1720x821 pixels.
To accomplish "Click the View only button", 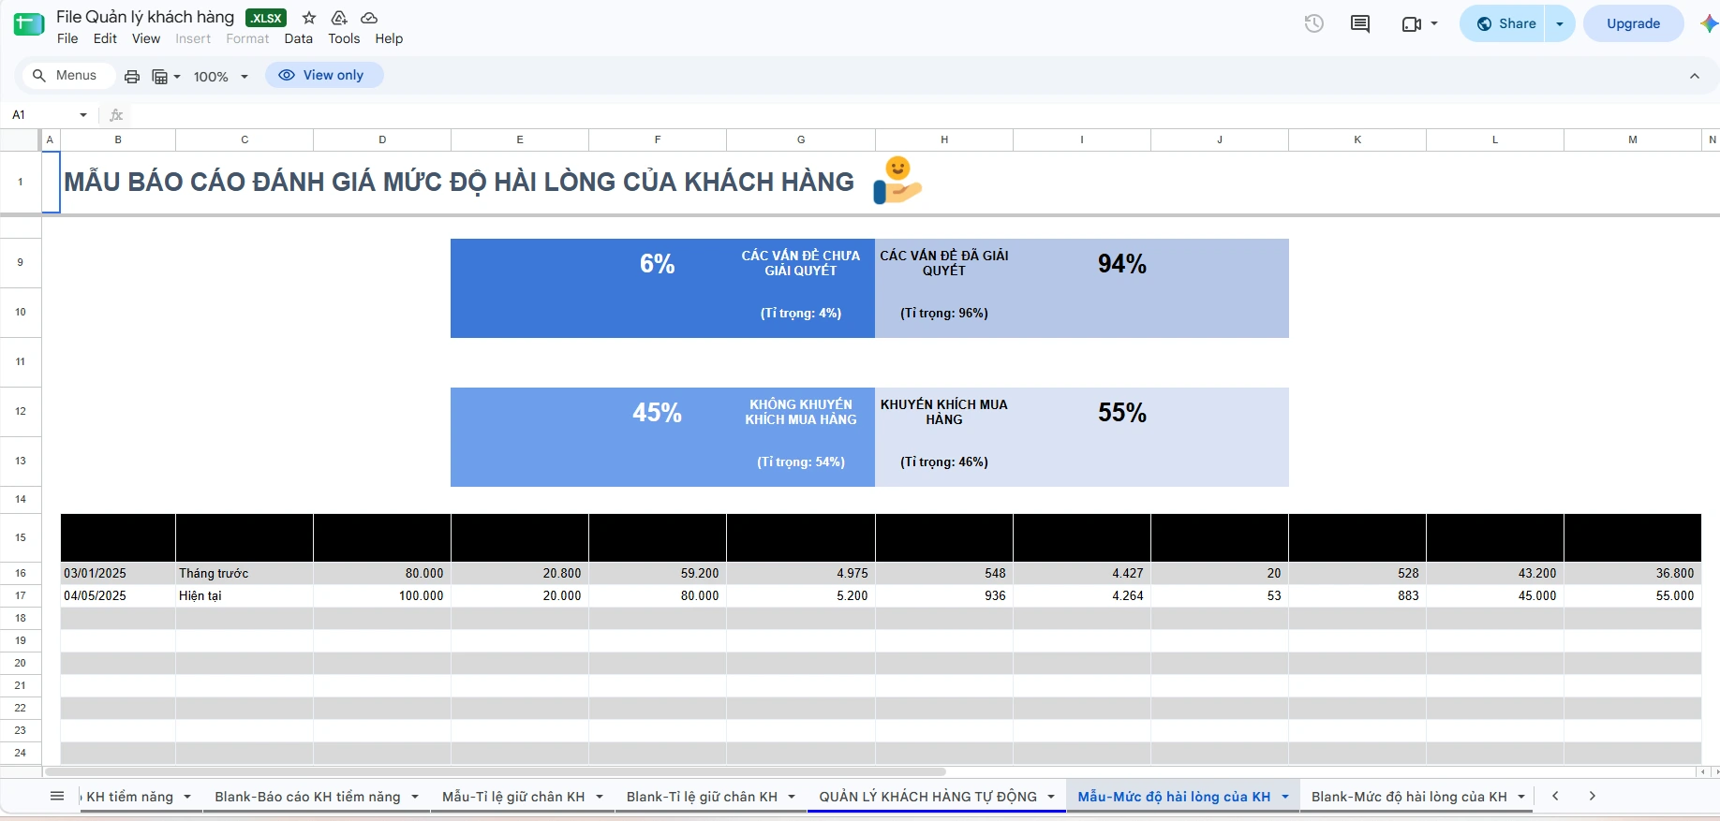I will click(324, 75).
